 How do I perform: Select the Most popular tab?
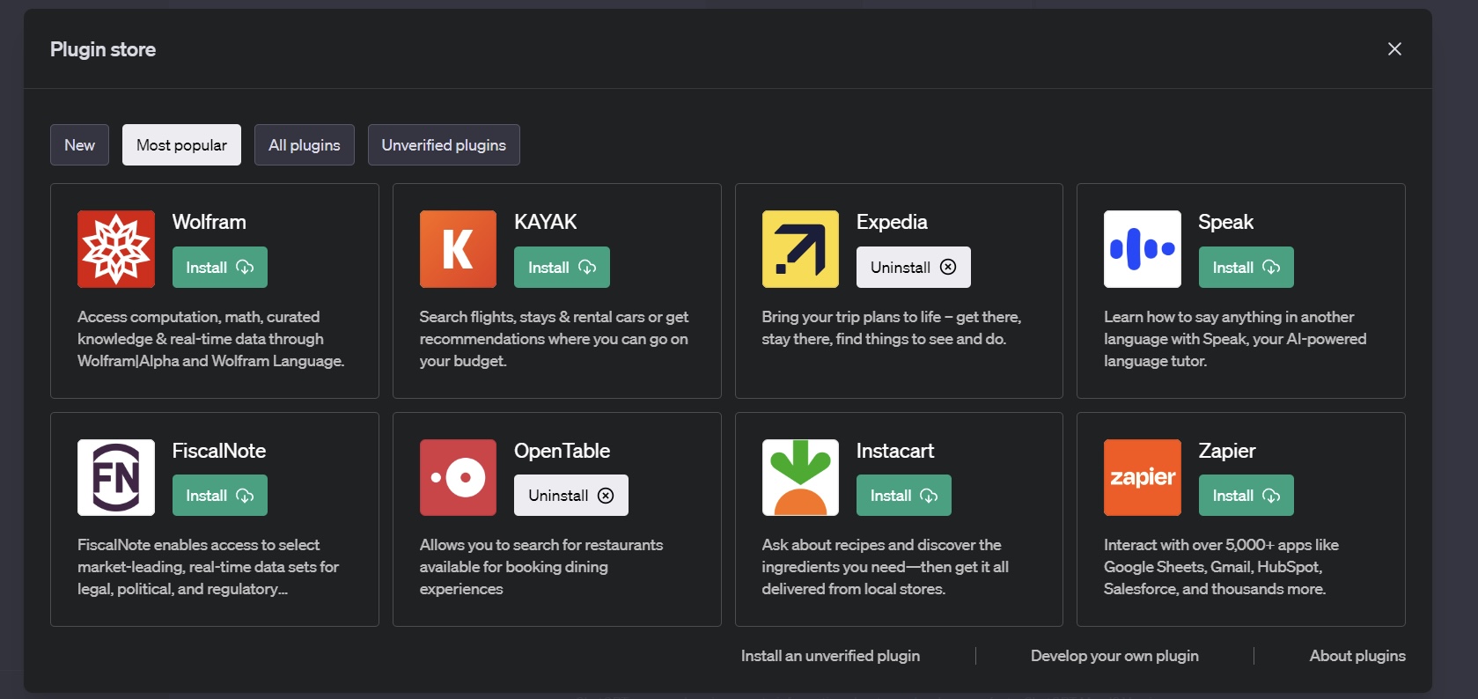point(181,145)
